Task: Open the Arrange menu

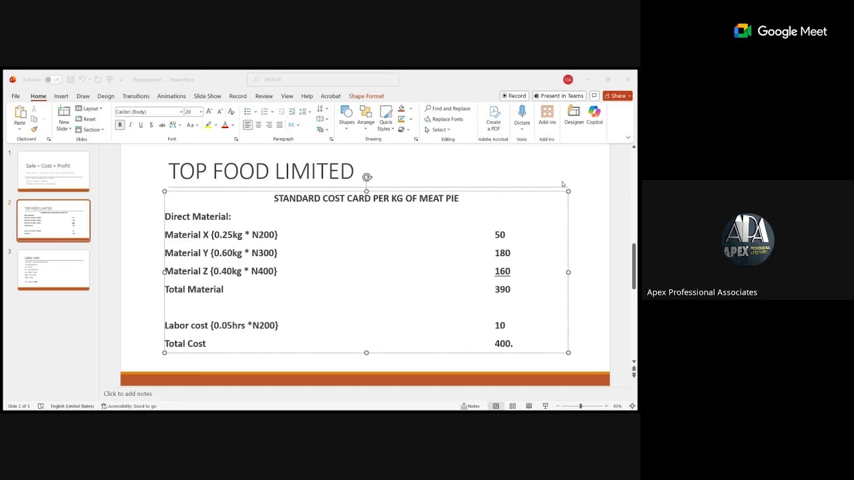Action: (366, 117)
